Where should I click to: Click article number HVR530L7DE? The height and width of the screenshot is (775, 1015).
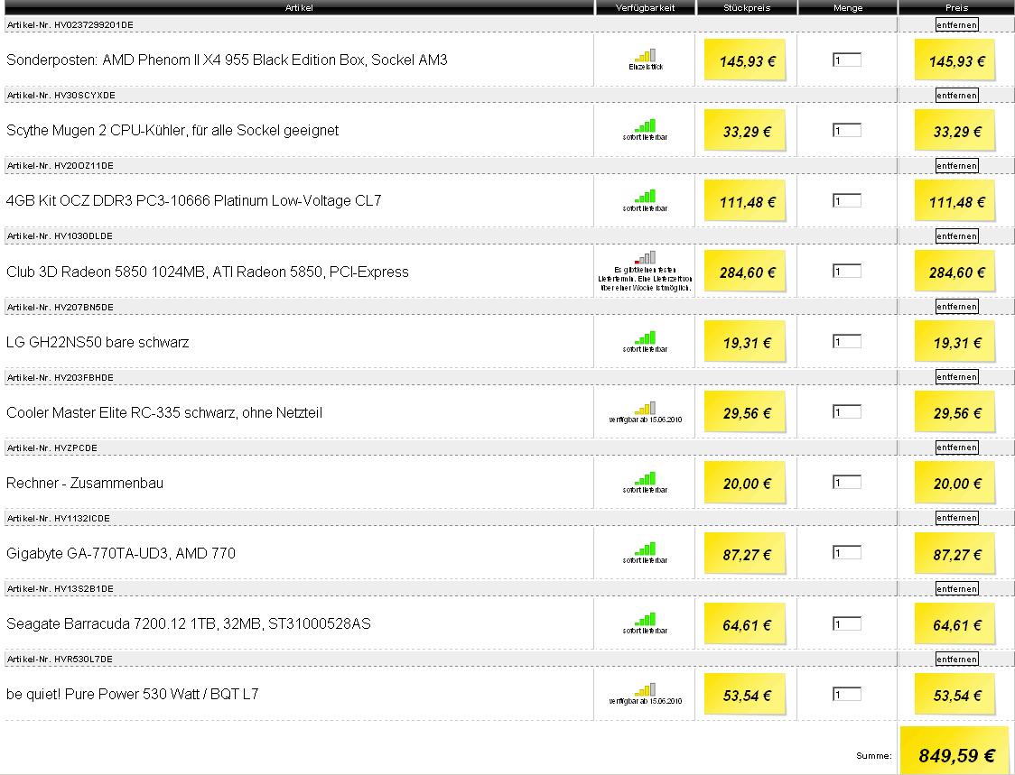click(x=83, y=660)
